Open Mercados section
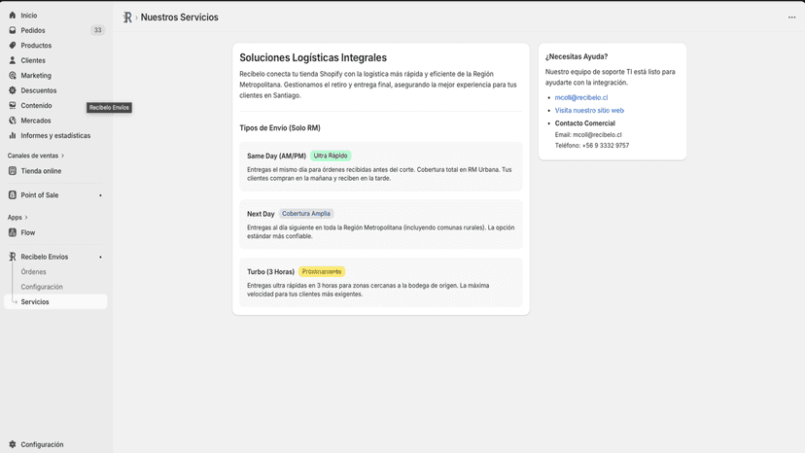The width and height of the screenshot is (805, 453). coord(35,121)
